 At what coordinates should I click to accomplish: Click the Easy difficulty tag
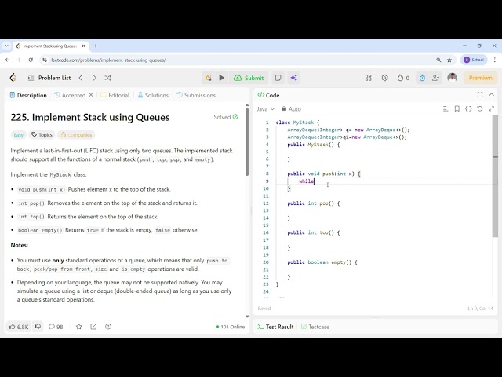[19, 134]
